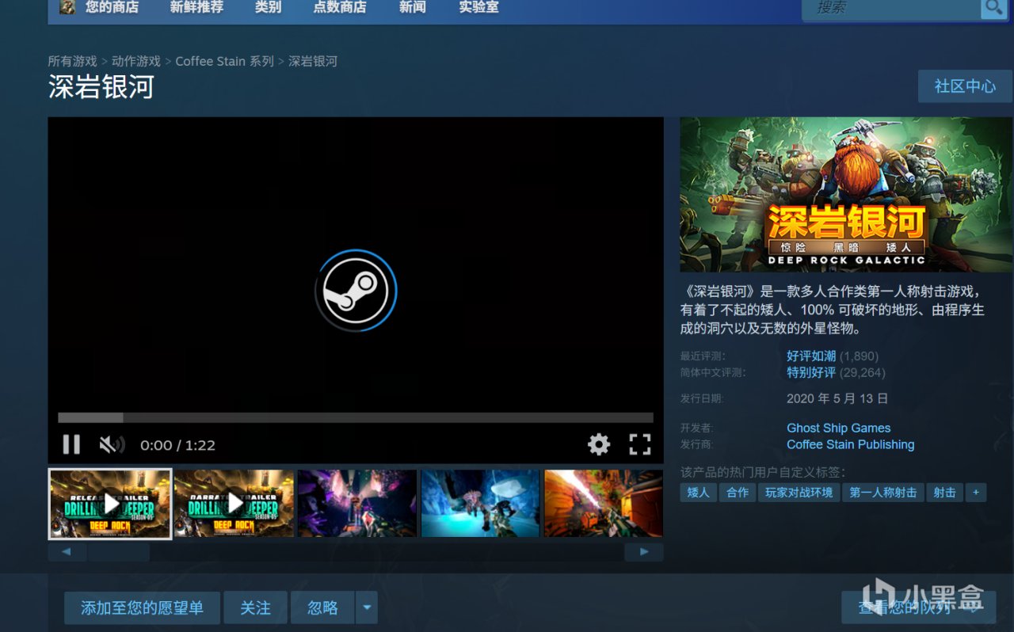Open the 类别 menu

tap(268, 7)
